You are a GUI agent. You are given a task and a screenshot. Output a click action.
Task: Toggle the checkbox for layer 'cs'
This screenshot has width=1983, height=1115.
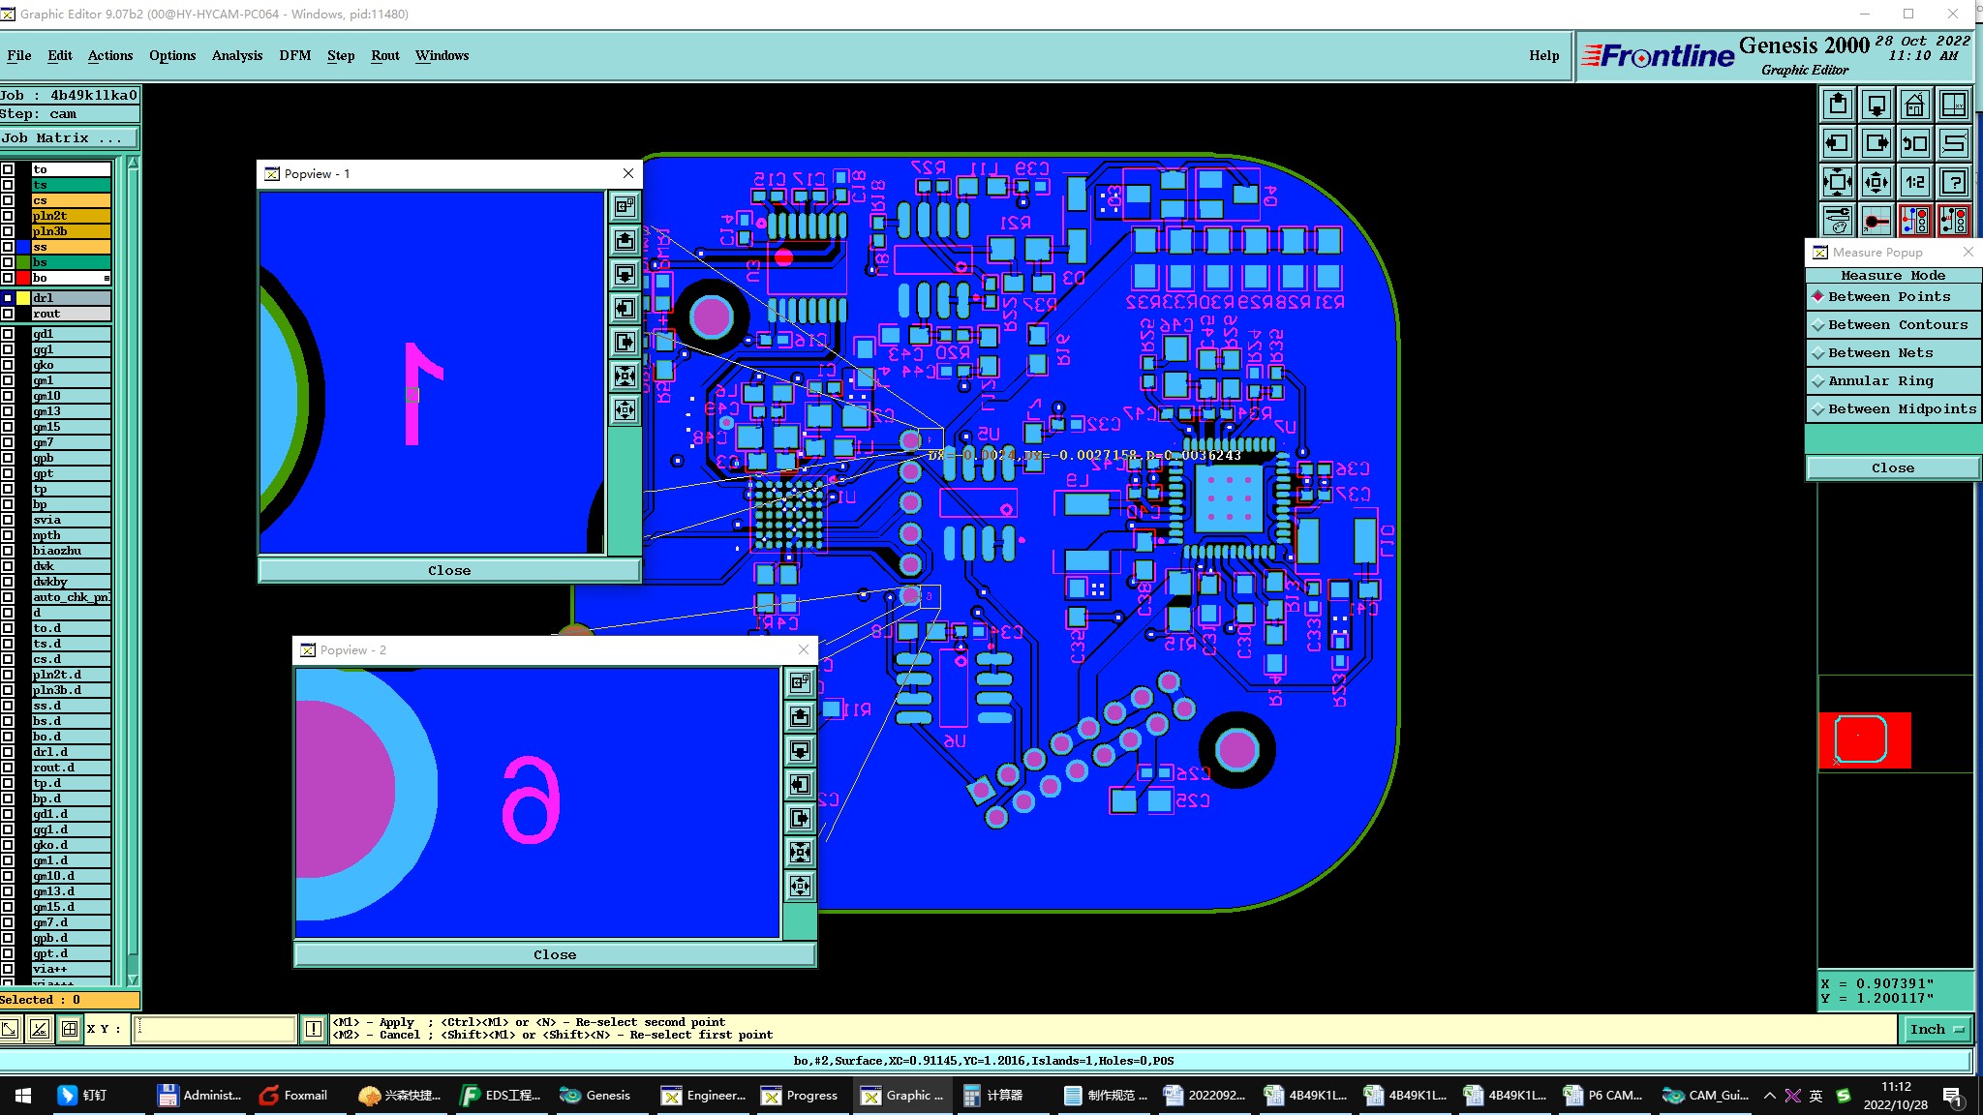click(x=8, y=200)
